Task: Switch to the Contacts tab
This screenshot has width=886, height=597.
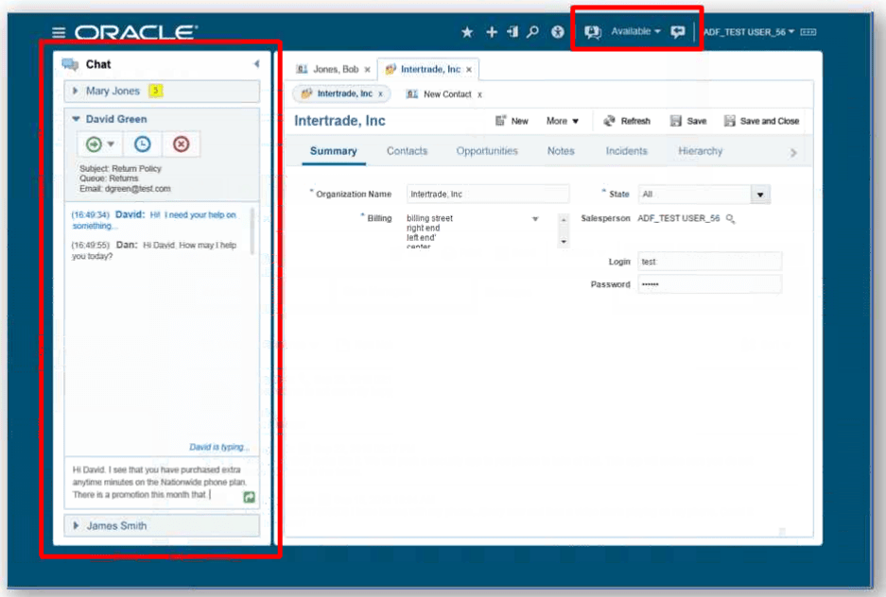Action: (407, 151)
